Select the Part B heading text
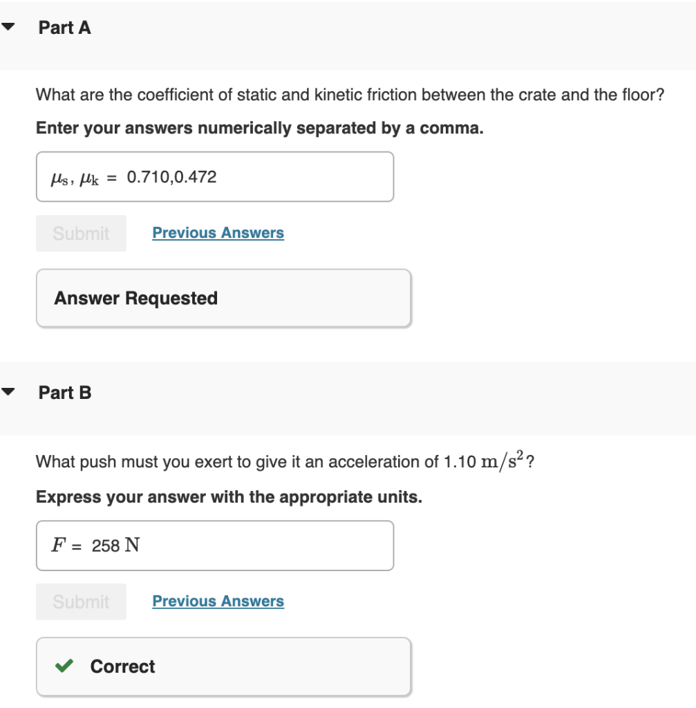The image size is (696, 708). coord(65,393)
